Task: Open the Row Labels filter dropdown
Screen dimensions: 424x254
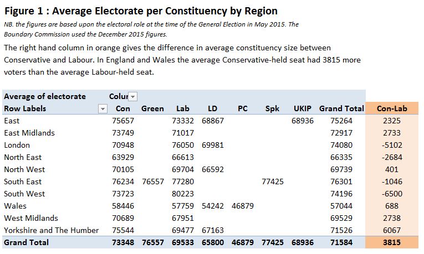Action: [102, 108]
